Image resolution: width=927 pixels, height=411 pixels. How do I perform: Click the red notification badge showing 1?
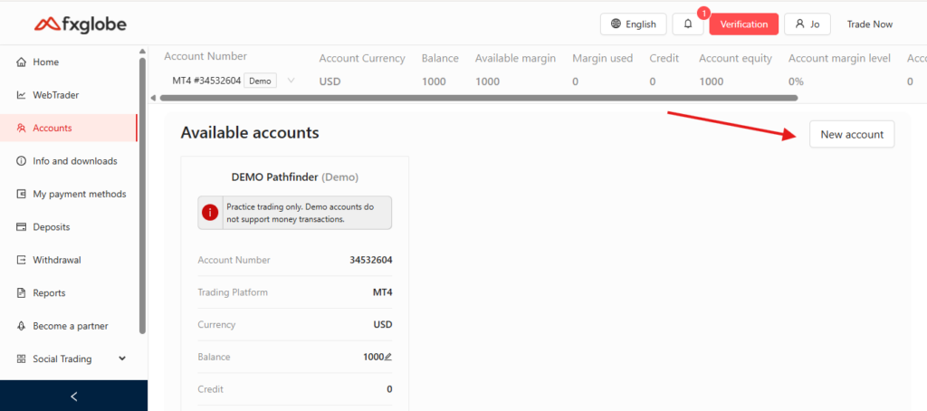click(x=702, y=13)
